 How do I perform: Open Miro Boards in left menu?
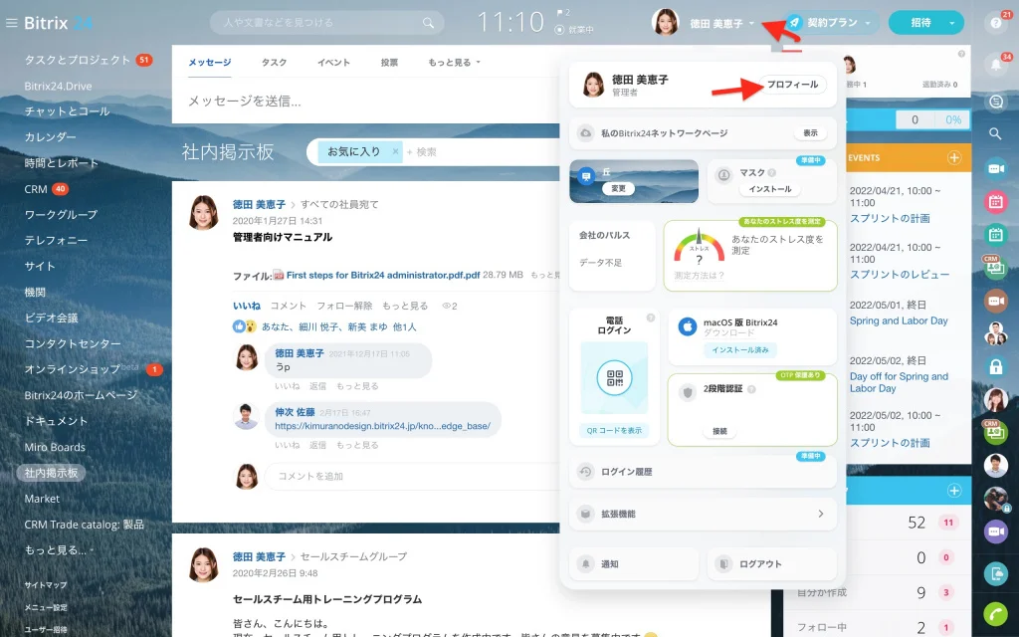55,447
